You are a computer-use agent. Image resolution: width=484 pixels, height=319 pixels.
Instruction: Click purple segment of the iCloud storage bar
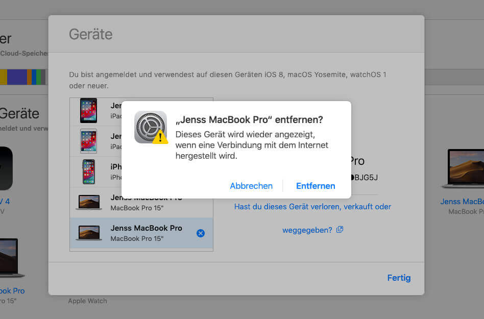pyautogui.click(x=17, y=77)
